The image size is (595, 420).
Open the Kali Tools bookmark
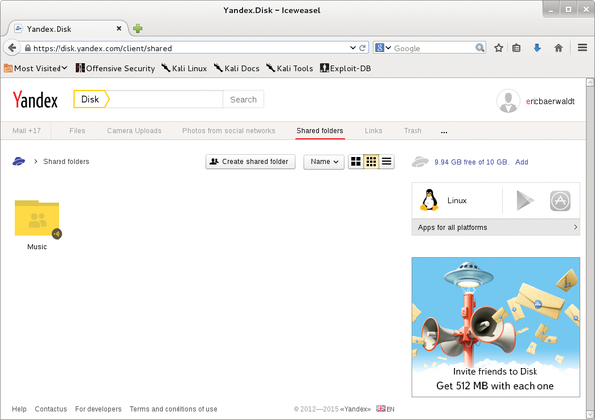290,68
